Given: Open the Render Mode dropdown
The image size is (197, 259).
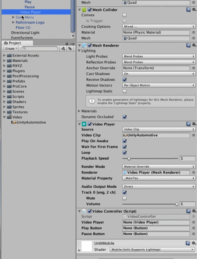Looking at the screenshot, I should pos(159,167).
